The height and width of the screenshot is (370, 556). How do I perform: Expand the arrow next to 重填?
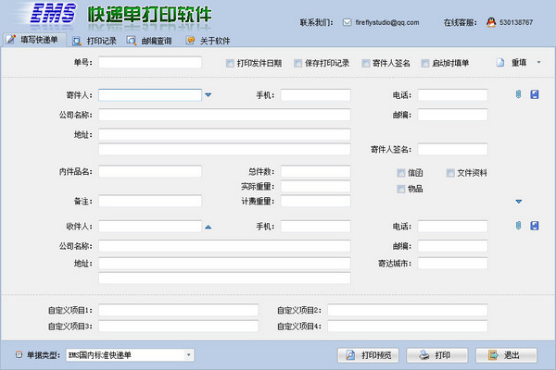pos(539,63)
